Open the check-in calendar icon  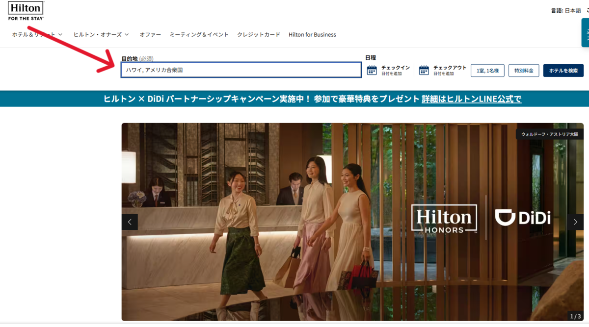(372, 70)
